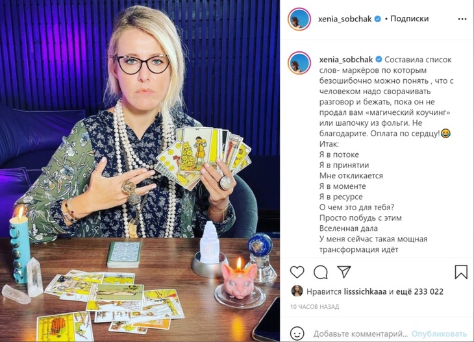Share post with paper plane icon
474x342 pixels.
(x=343, y=272)
